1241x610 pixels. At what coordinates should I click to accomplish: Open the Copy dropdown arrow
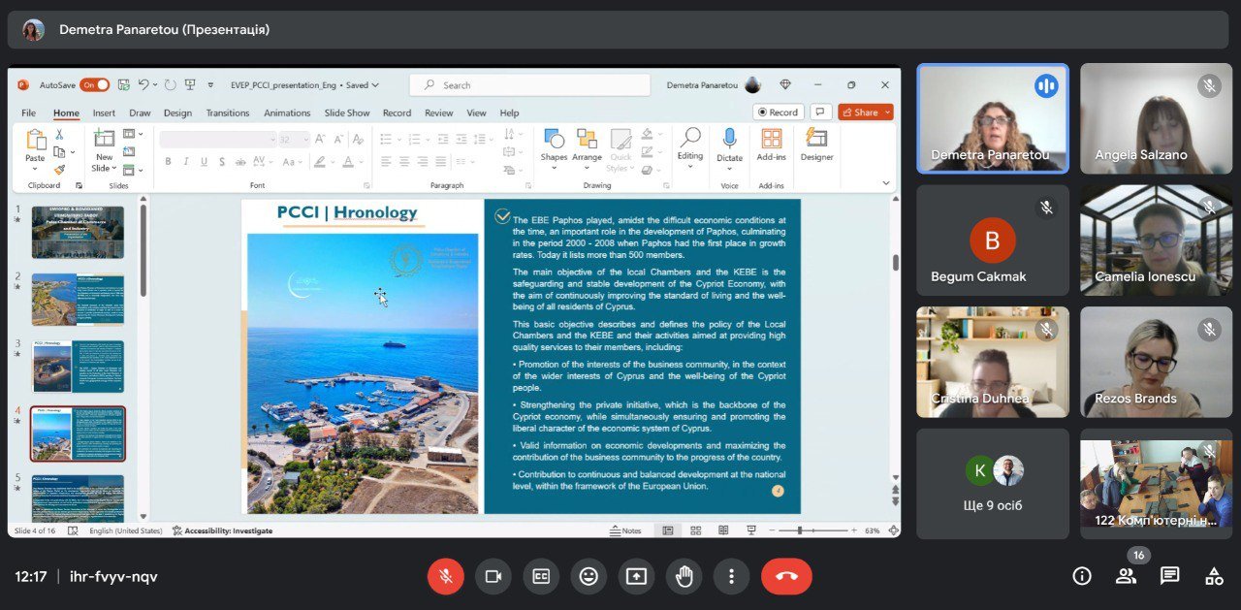tap(73, 152)
